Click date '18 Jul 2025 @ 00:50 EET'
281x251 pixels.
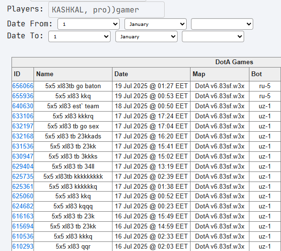[151, 106]
